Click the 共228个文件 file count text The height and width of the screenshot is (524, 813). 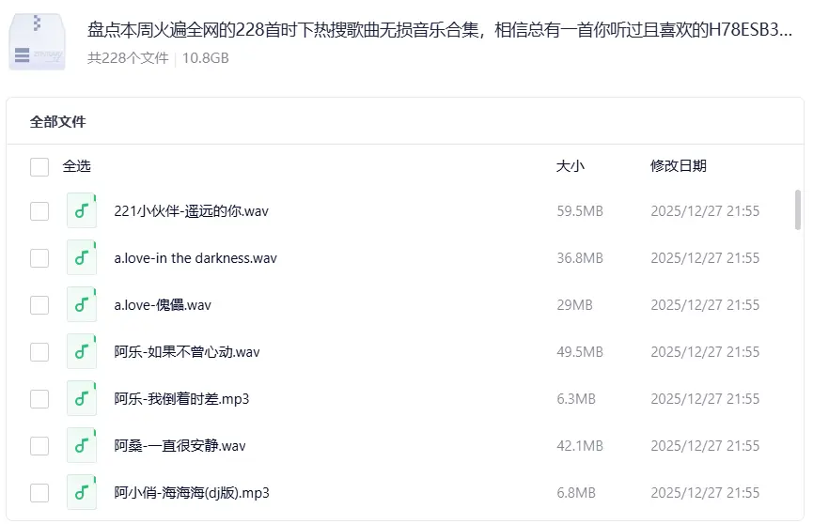(128, 58)
